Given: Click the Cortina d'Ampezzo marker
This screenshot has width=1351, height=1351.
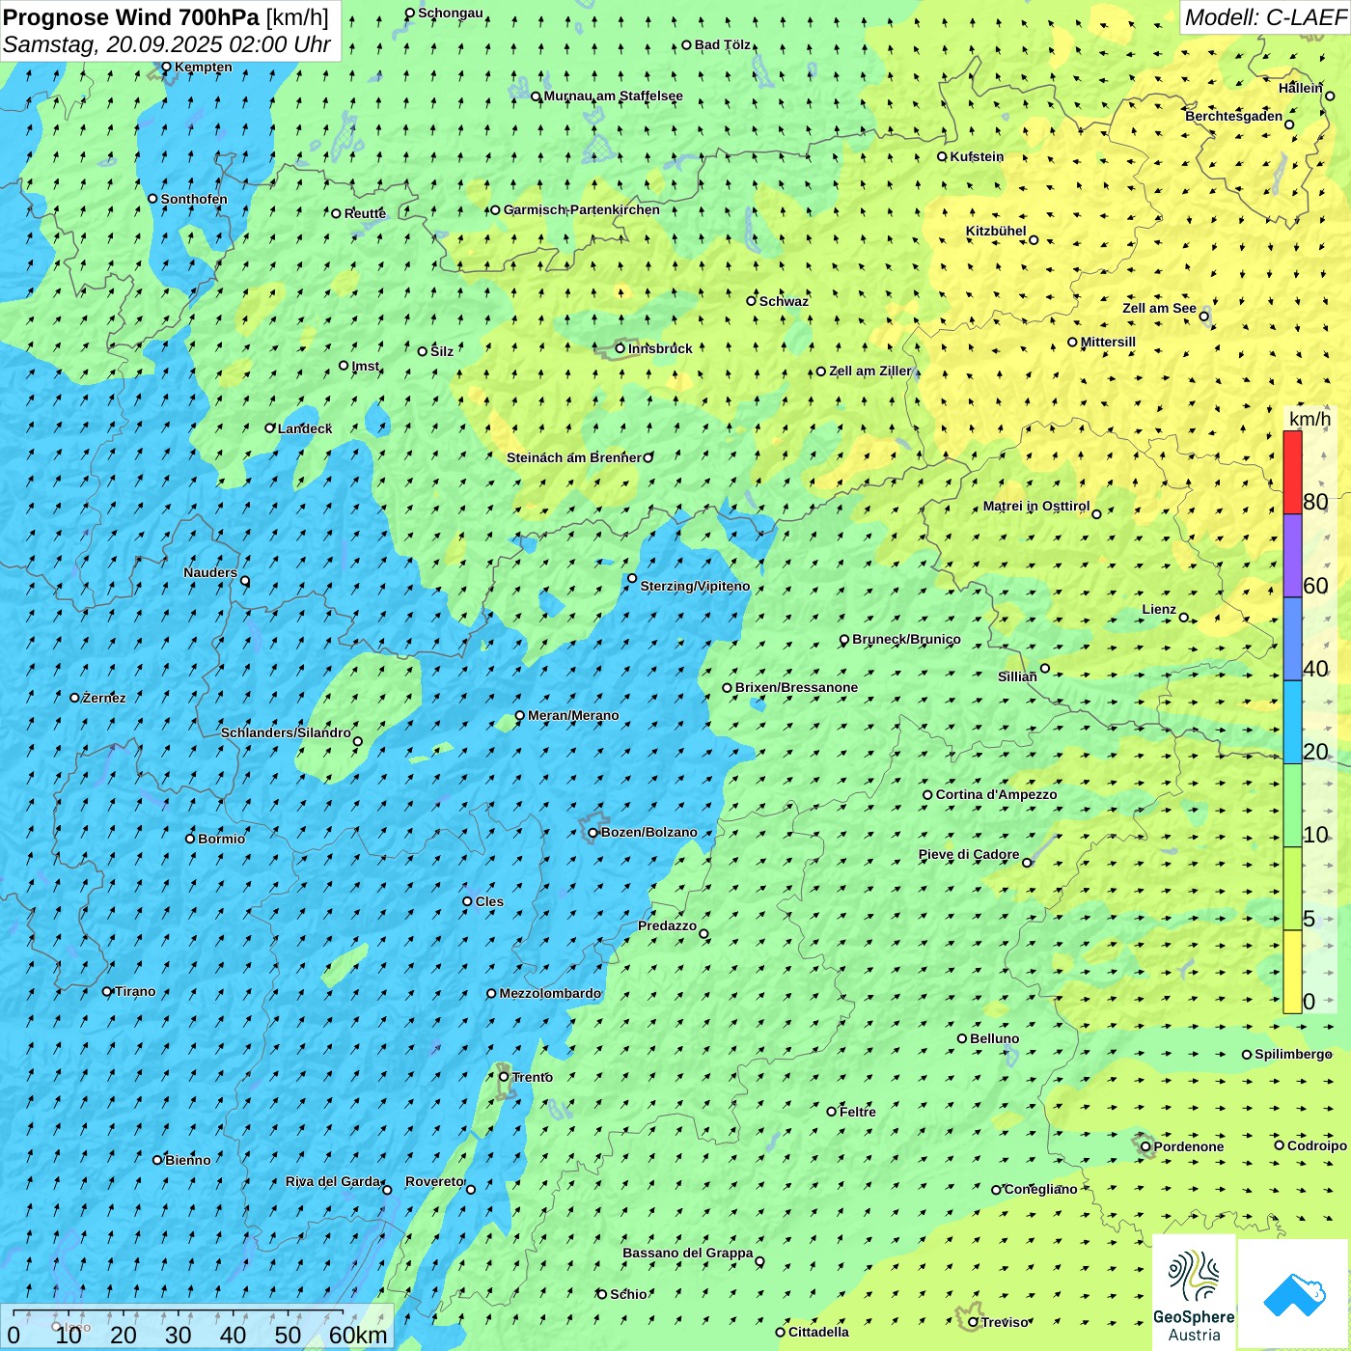Looking at the screenshot, I should tap(928, 795).
